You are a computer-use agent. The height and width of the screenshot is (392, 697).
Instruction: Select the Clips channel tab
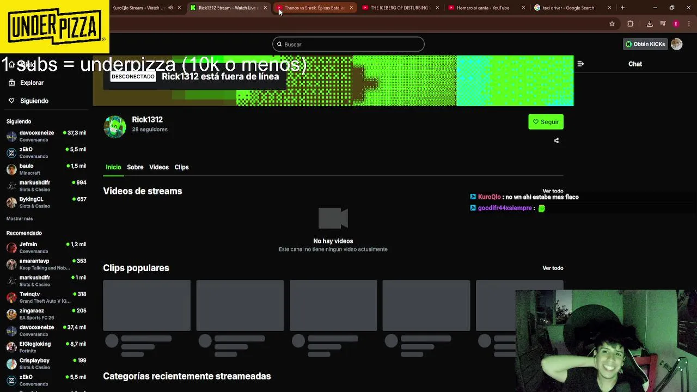[181, 167]
